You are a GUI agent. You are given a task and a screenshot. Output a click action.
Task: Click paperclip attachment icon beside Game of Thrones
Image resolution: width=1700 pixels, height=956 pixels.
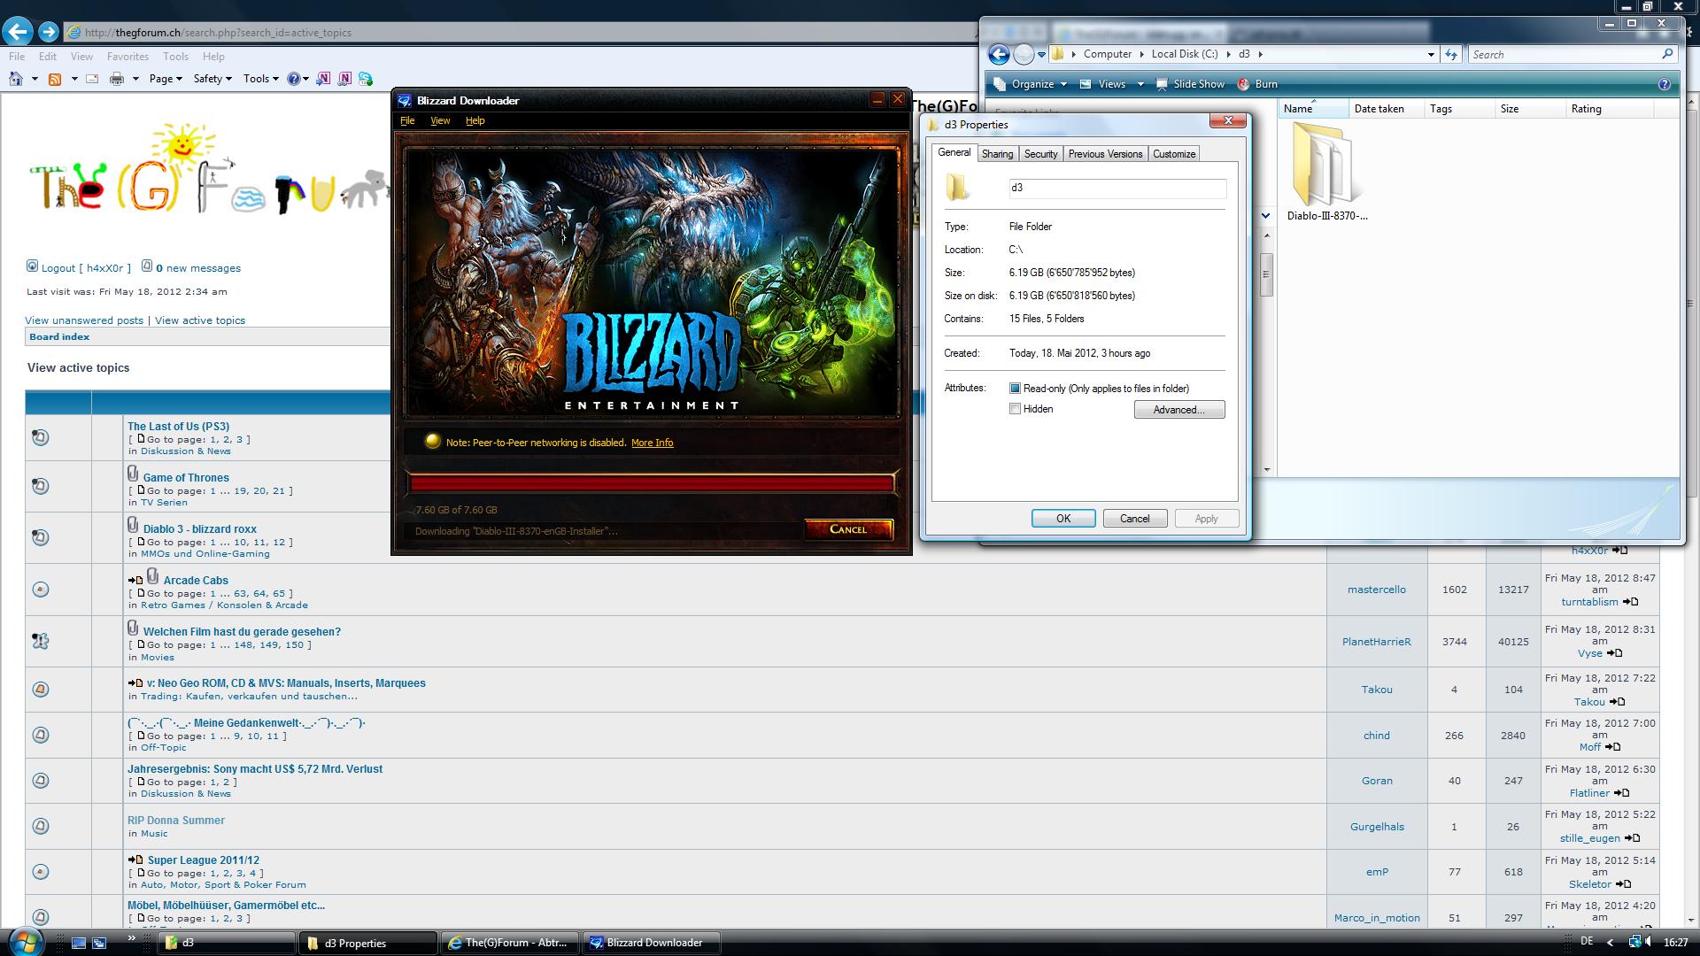pos(133,474)
